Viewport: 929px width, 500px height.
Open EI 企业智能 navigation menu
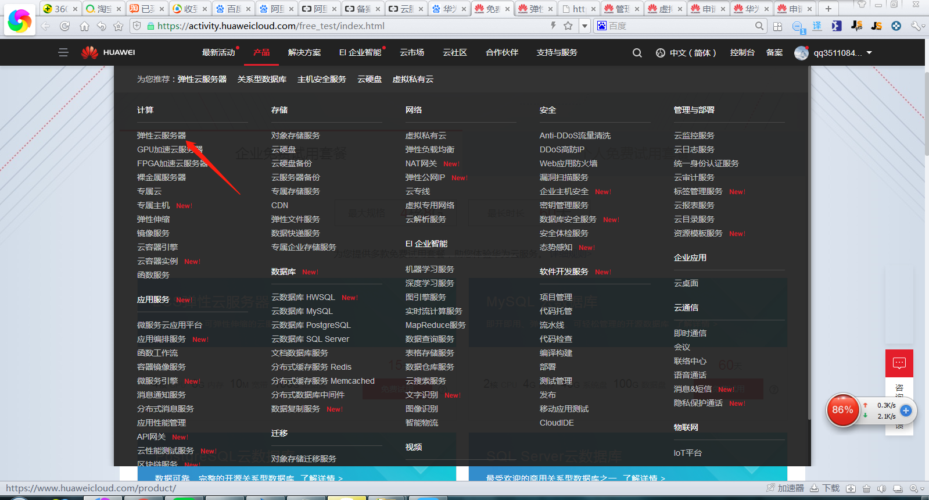pyautogui.click(x=360, y=52)
